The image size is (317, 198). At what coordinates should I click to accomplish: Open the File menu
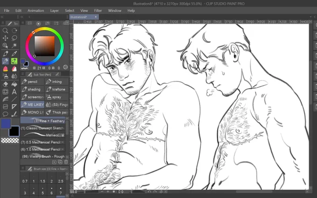(7, 11)
